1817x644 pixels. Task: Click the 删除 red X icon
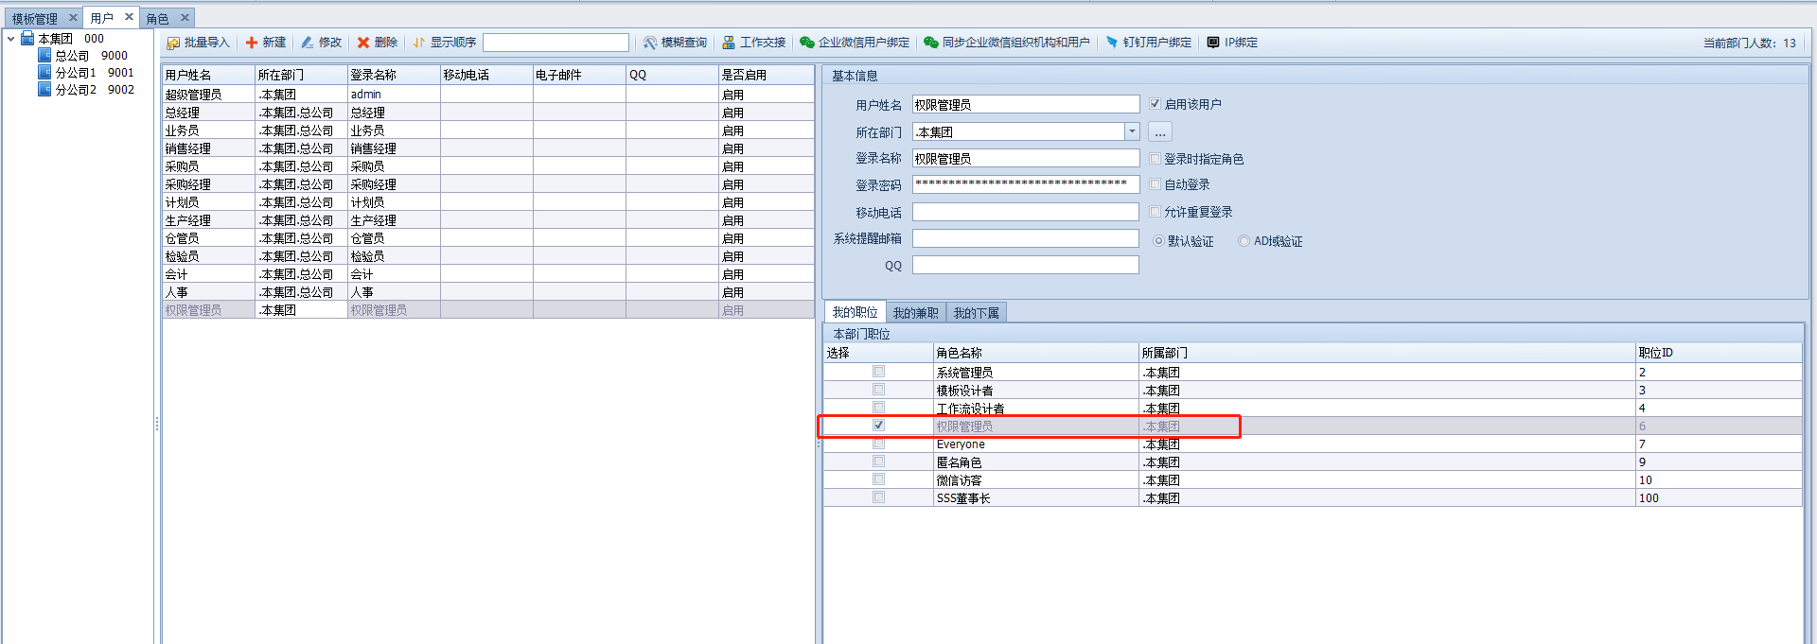pyautogui.click(x=363, y=43)
